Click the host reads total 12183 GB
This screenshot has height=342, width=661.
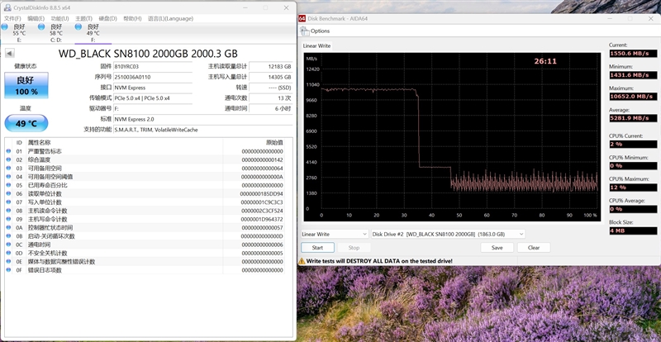click(x=271, y=67)
